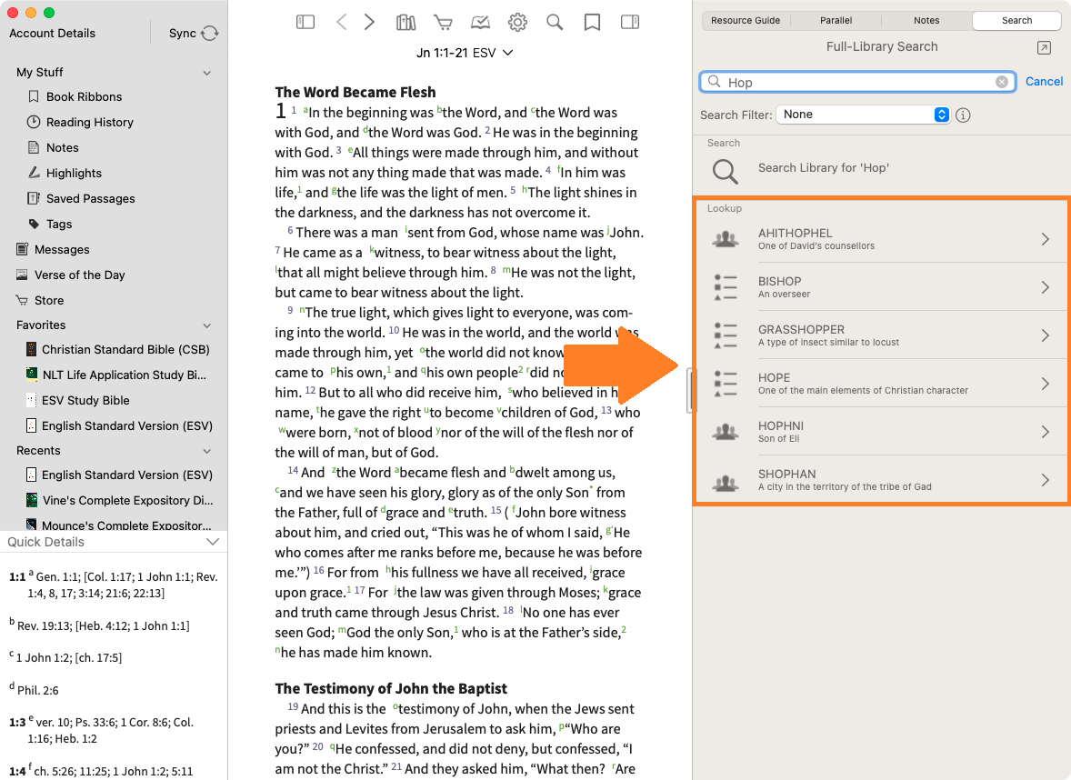Open the Search Filter dropdown
Screen dimensions: 1071x780
pyautogui.click(x=863, y=115)
